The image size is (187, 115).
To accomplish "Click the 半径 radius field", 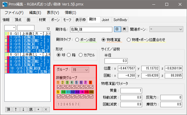I will [116, 61].
